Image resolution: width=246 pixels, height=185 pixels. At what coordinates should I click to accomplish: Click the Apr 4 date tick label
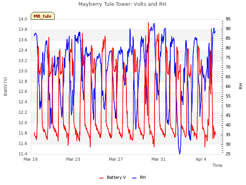[201, 159]
